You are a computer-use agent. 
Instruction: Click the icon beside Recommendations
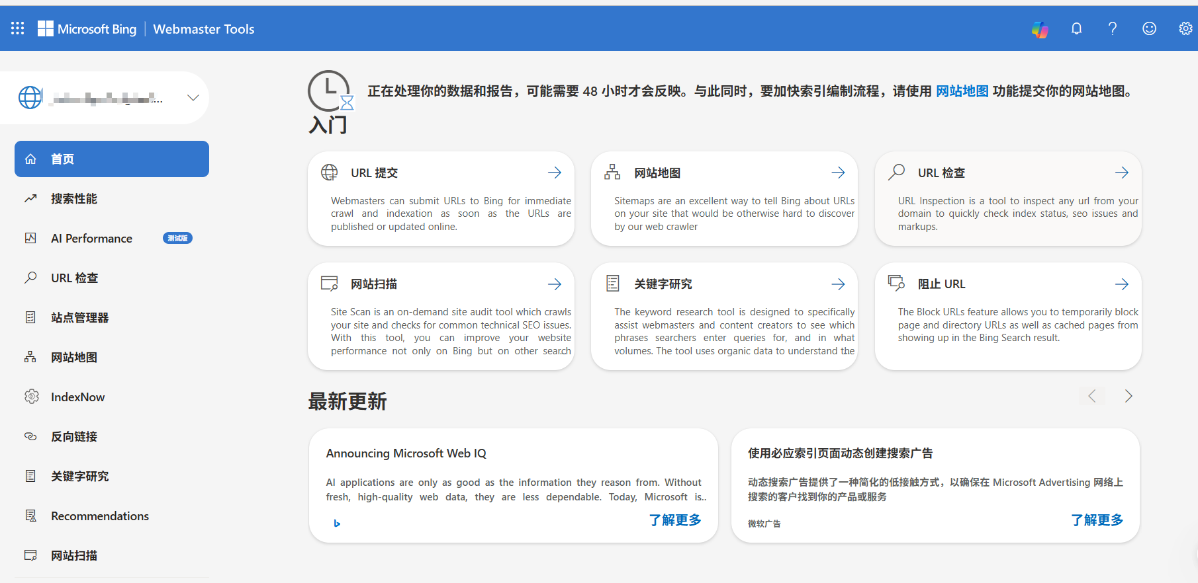(30, 516)
